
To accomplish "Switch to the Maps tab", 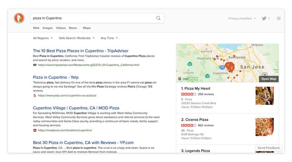I will [x=87, y=28].
